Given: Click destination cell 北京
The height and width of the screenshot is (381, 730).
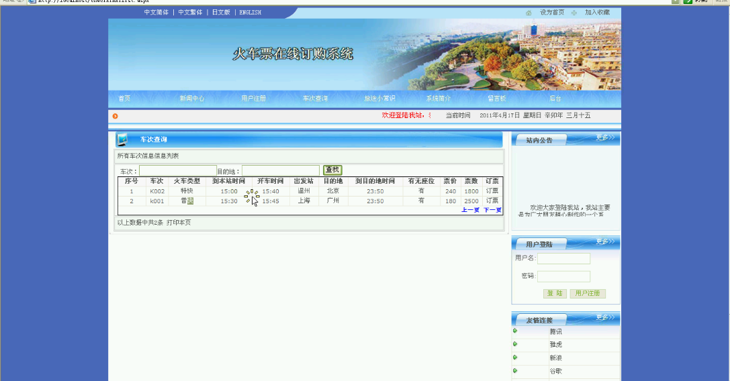Looking at the screenshot, I should click(333, 190).
